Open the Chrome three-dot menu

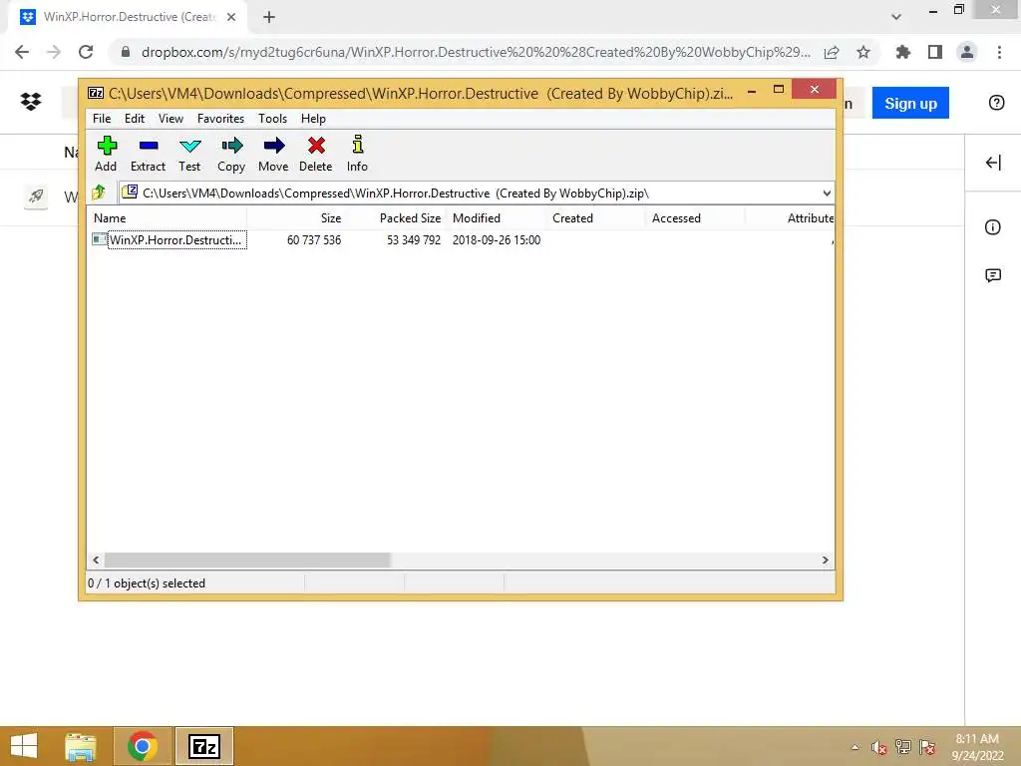999,52
